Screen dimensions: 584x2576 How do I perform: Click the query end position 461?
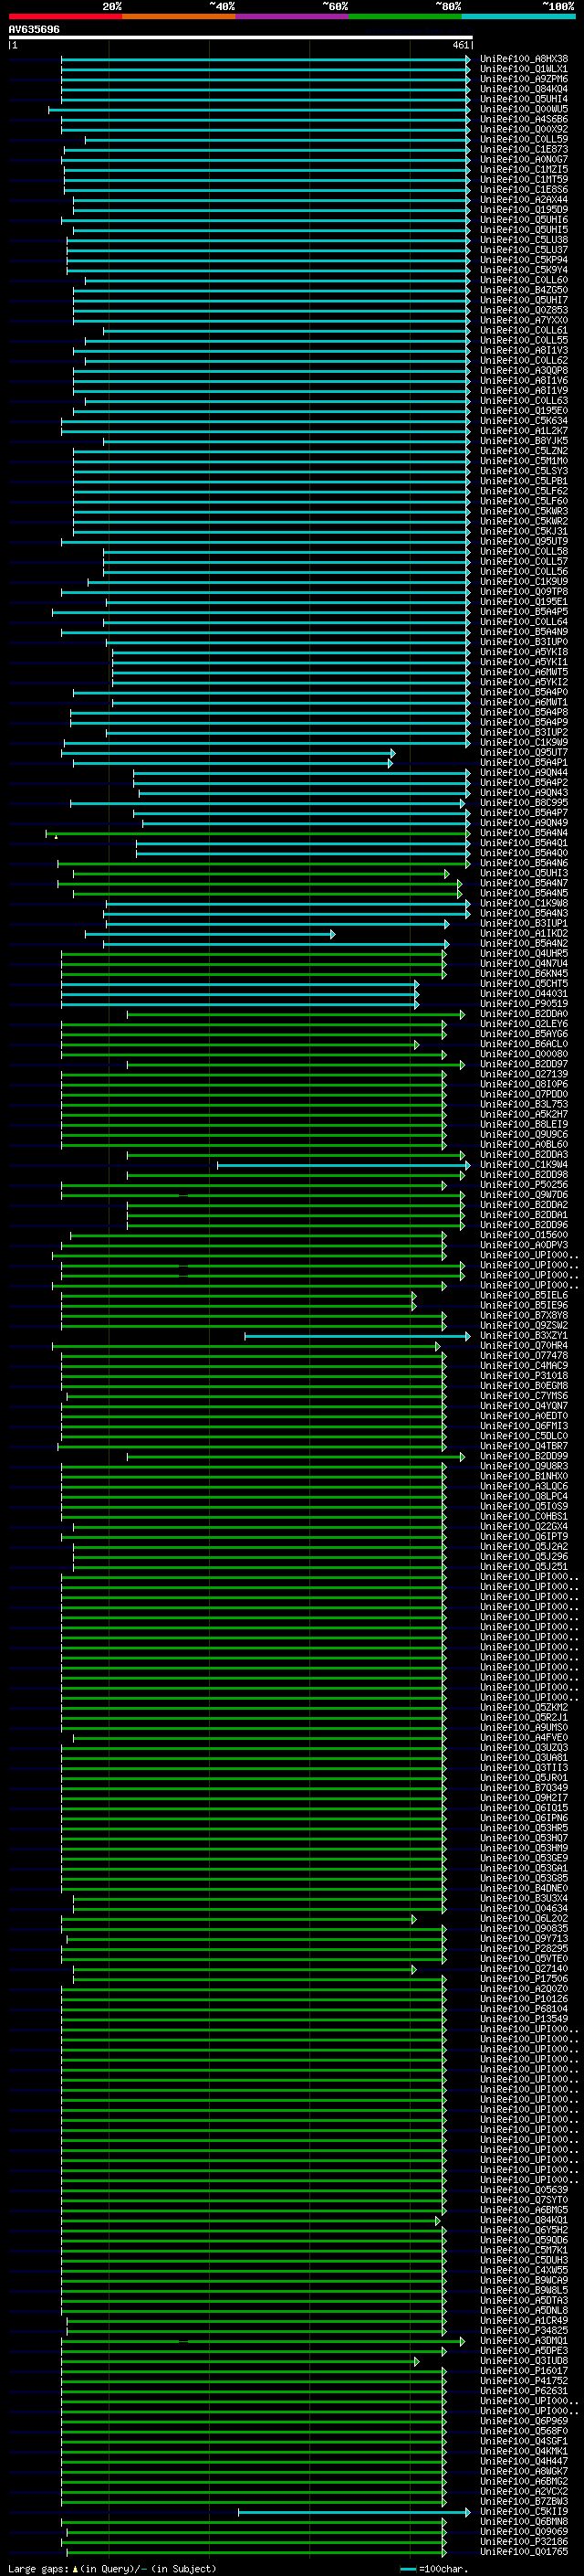point(460,45)
